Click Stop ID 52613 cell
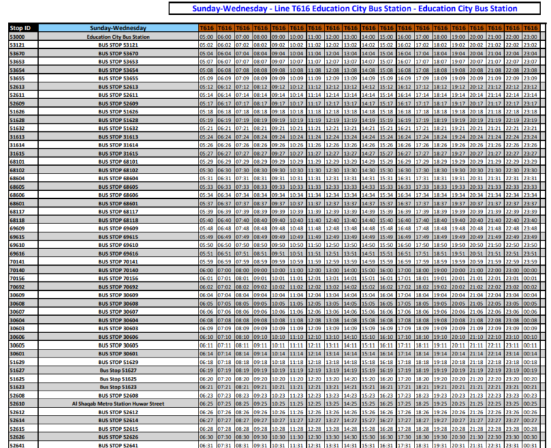Screen dimensions: 551x448 point(17,87)
